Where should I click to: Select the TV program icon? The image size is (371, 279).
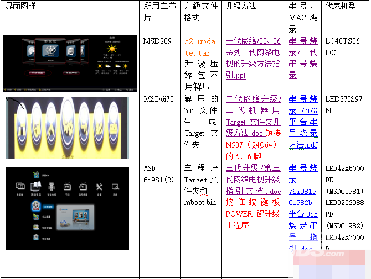coord(68,187)
